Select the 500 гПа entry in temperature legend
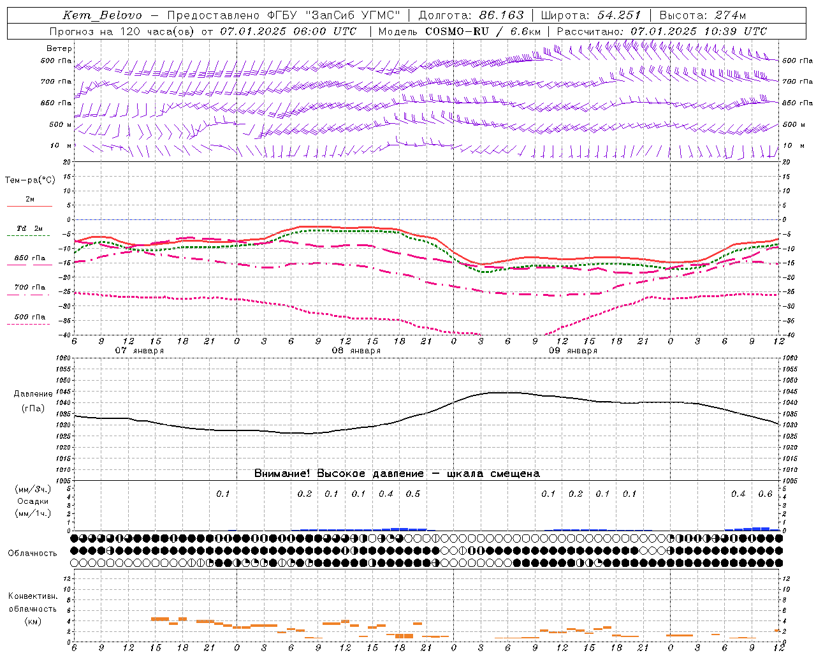Screen dimensions: 816x653 point(30,317)
